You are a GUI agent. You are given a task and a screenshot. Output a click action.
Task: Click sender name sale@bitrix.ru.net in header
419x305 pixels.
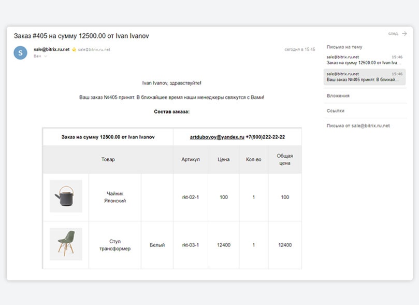coord(51,49)
